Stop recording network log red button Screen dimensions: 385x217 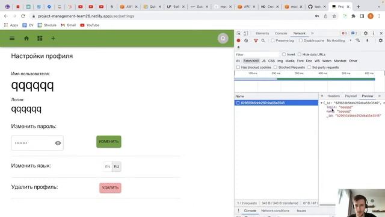pos(238,40)
